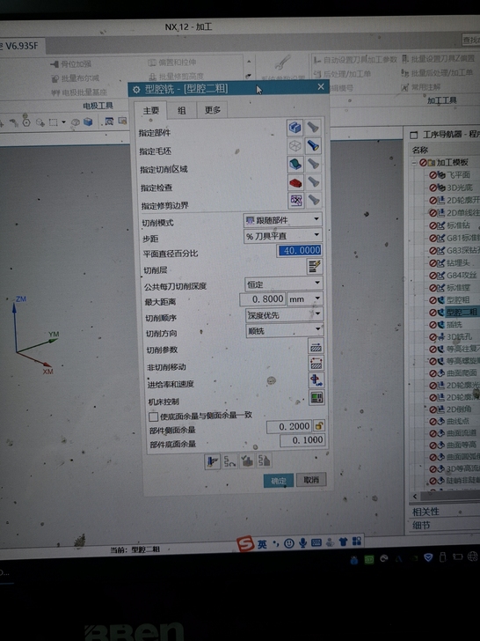Open the 非切削移动 non-cutting moves dialog
This screenshot has height=641, width=480.
pos(316,363)
